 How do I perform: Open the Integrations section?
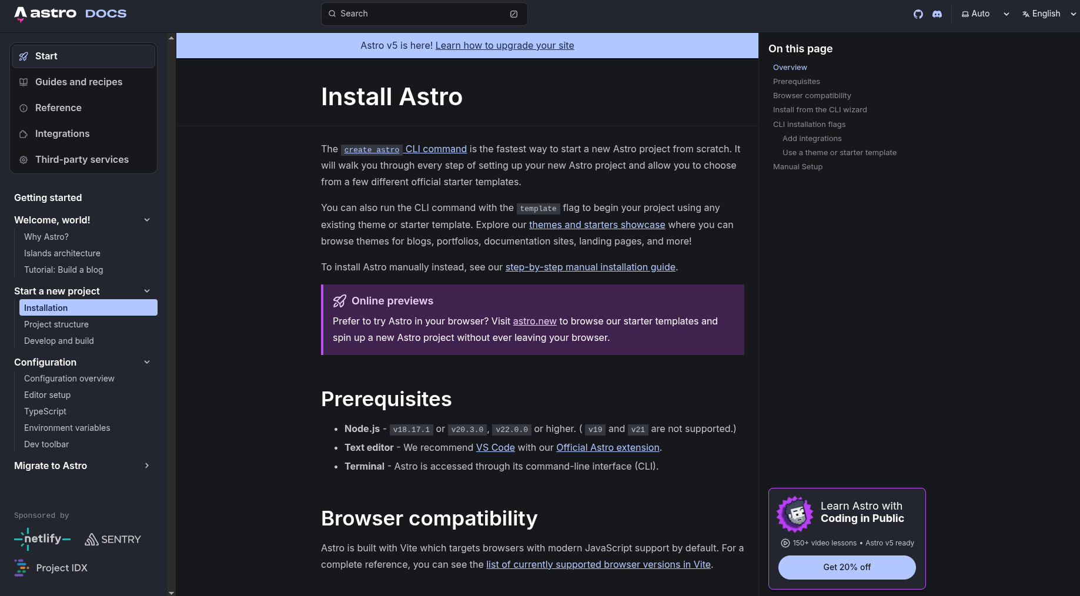coord(62,133)
